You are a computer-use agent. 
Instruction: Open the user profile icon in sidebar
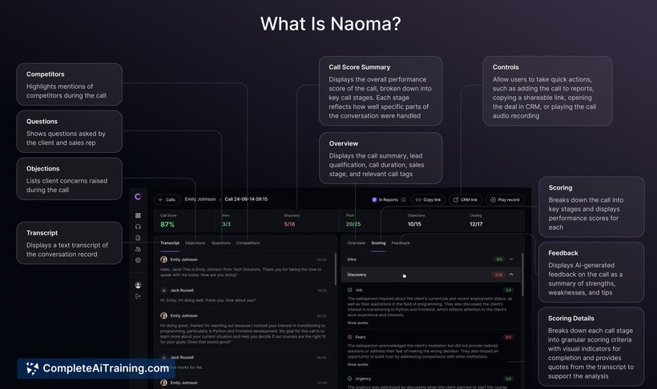pos(138,285)
